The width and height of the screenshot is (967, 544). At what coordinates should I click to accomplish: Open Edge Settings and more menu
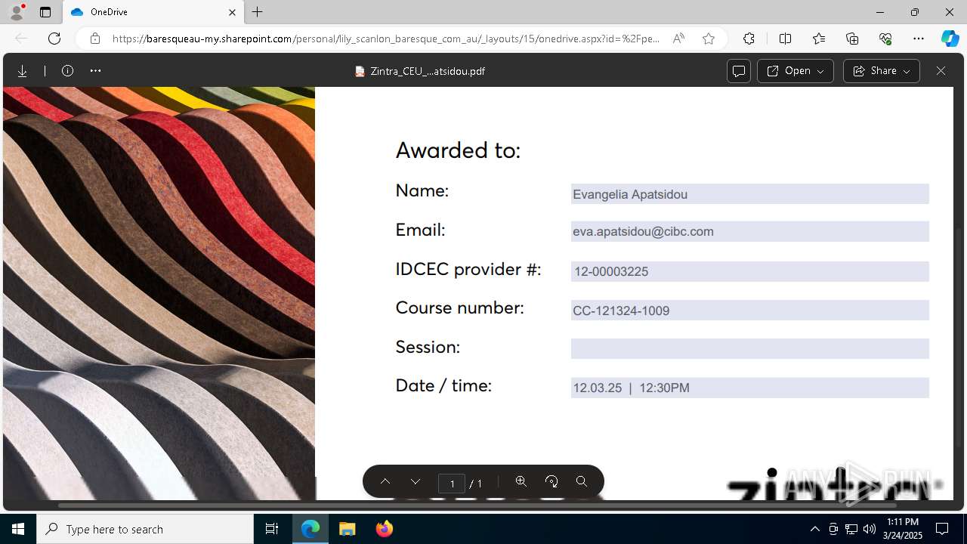click(x=919, y=39)
